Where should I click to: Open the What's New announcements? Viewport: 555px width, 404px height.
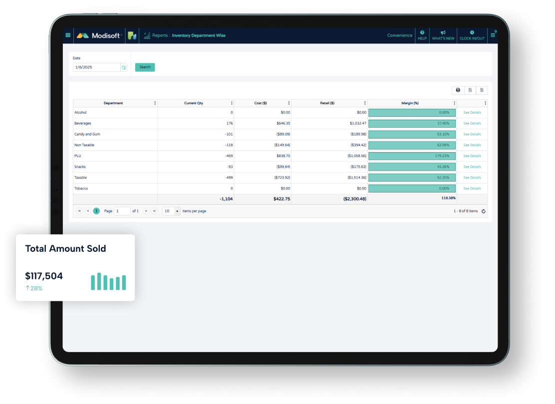coord(443,35)
